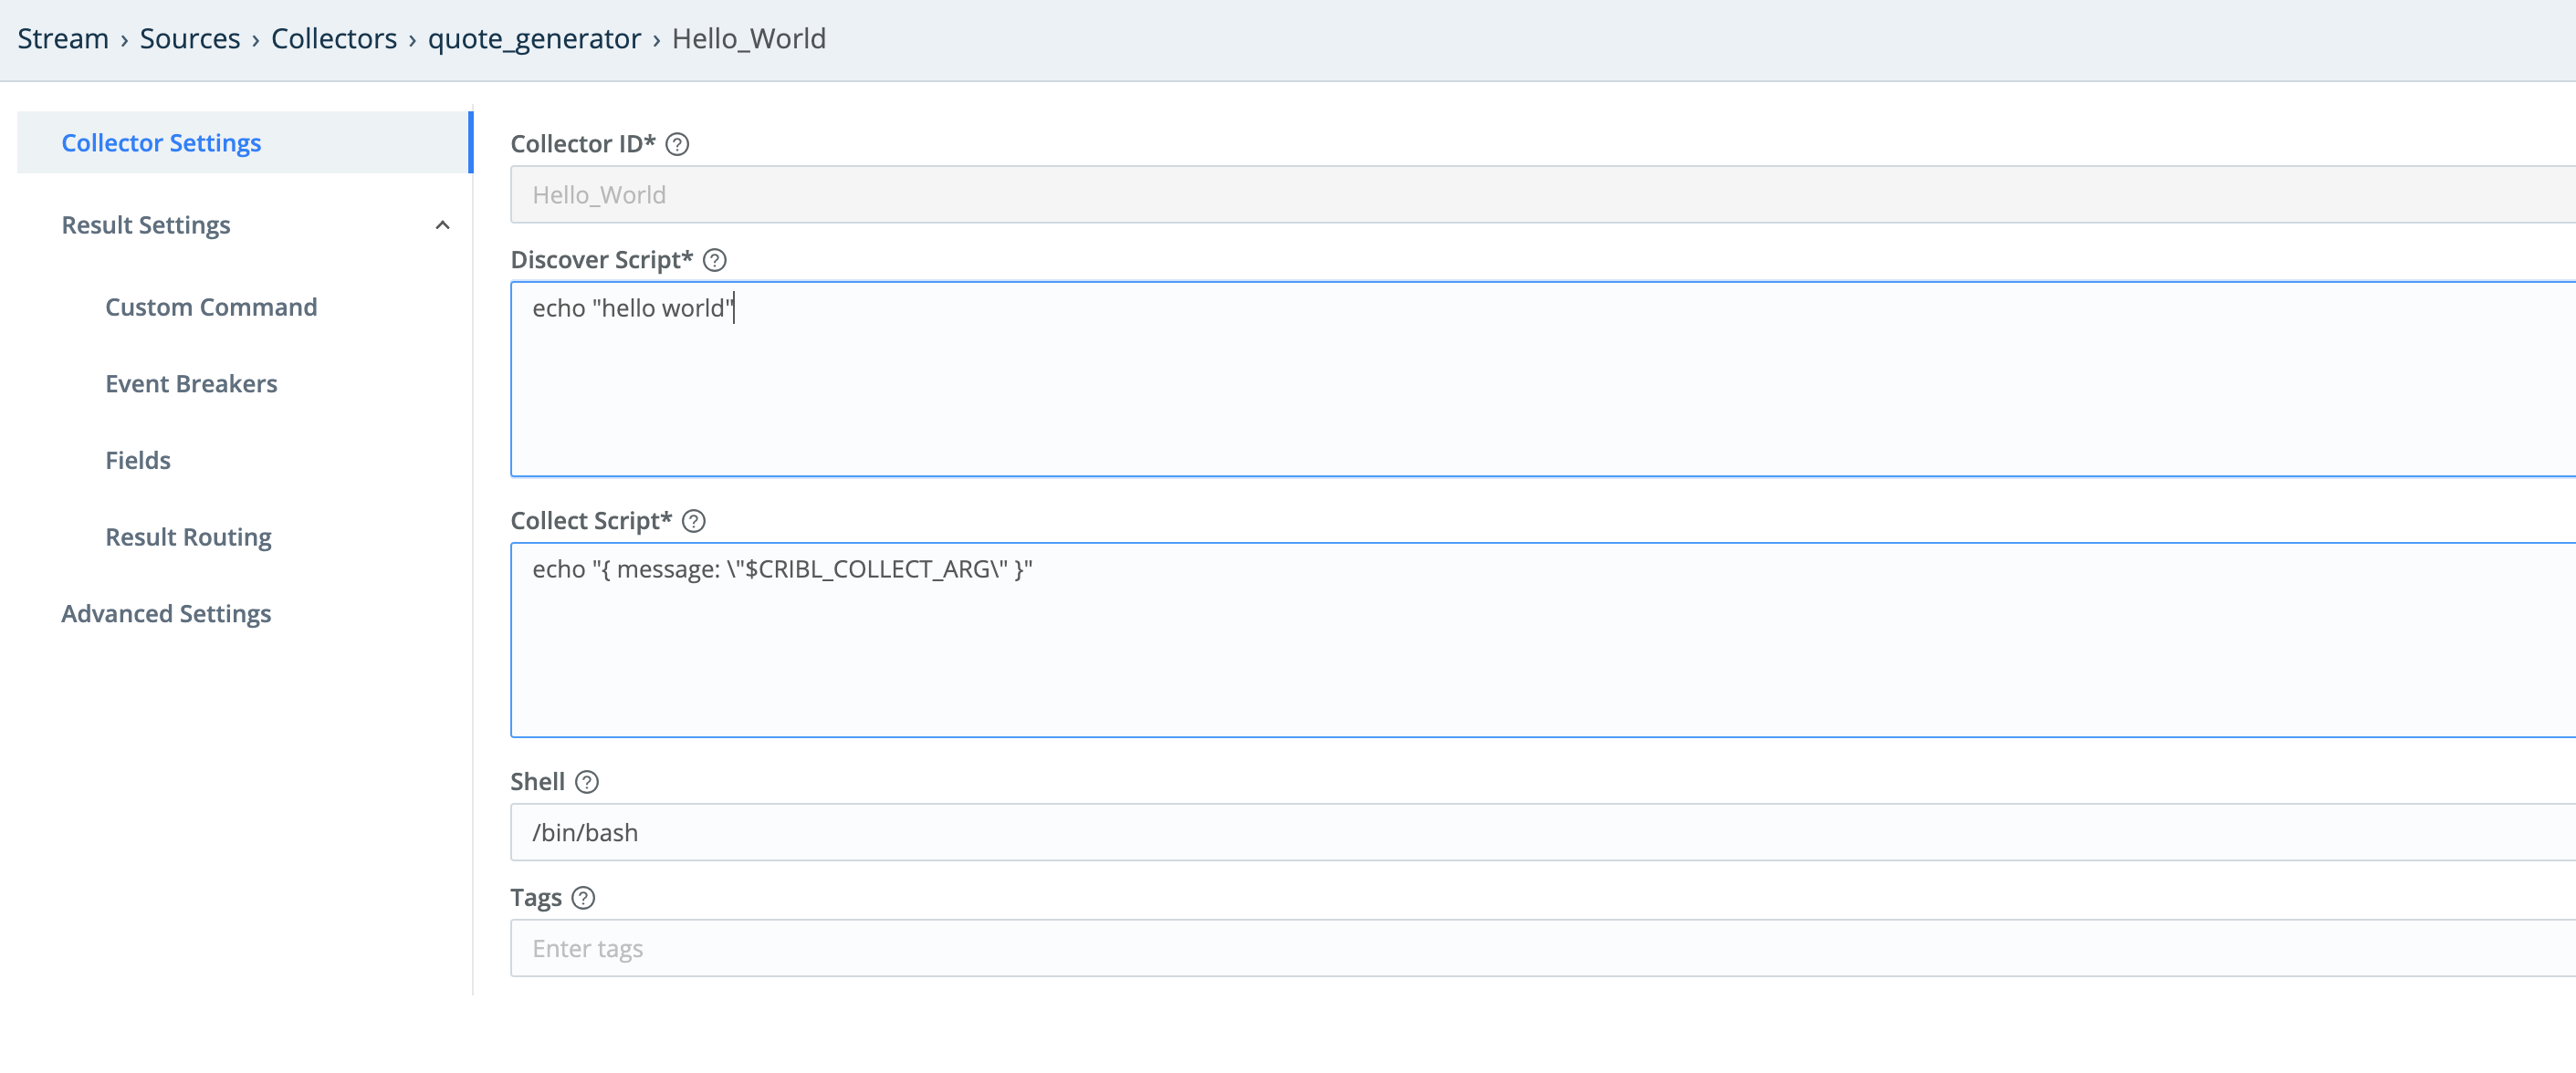Click the Tags help question icon
This screenshot has width=2576, height=1073.
[583, 898]
